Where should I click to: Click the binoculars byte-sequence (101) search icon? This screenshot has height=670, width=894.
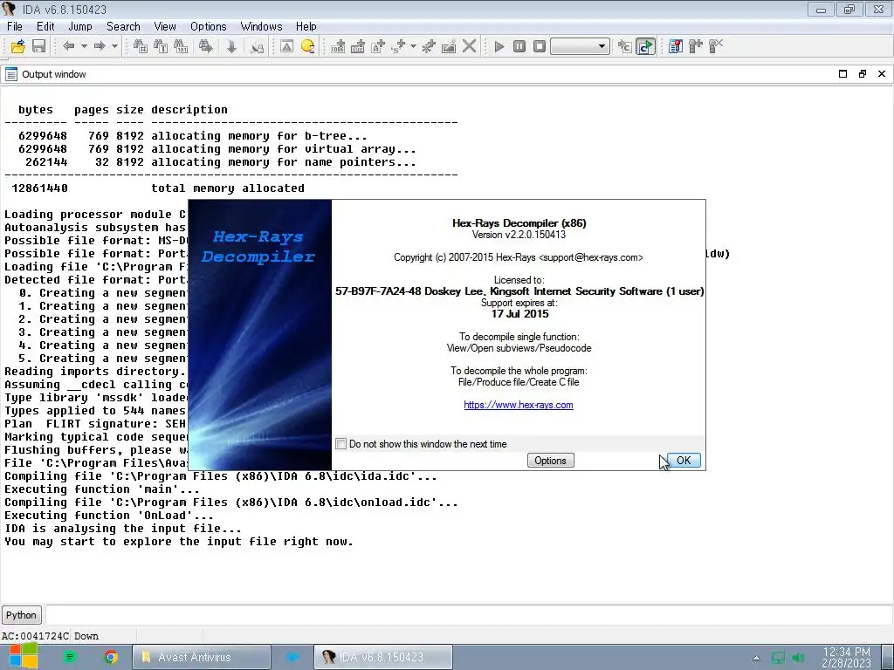[181, 47]
